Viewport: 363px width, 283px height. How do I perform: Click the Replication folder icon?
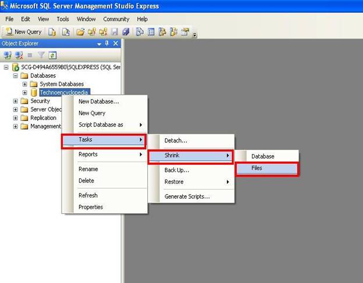tap(24, 118)
